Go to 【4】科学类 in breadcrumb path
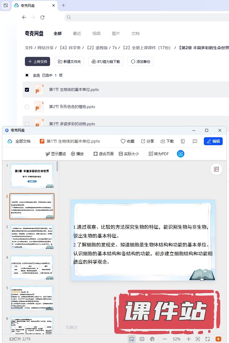Image resolution: width=229 pixels, height=343 pixels. 70,48
